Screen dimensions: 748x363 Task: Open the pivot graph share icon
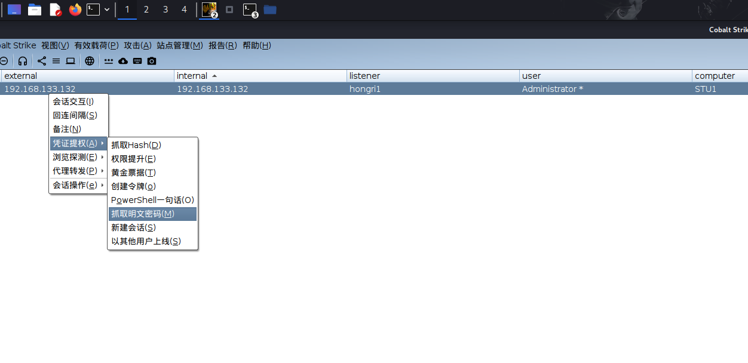click(x=41, y=61)
